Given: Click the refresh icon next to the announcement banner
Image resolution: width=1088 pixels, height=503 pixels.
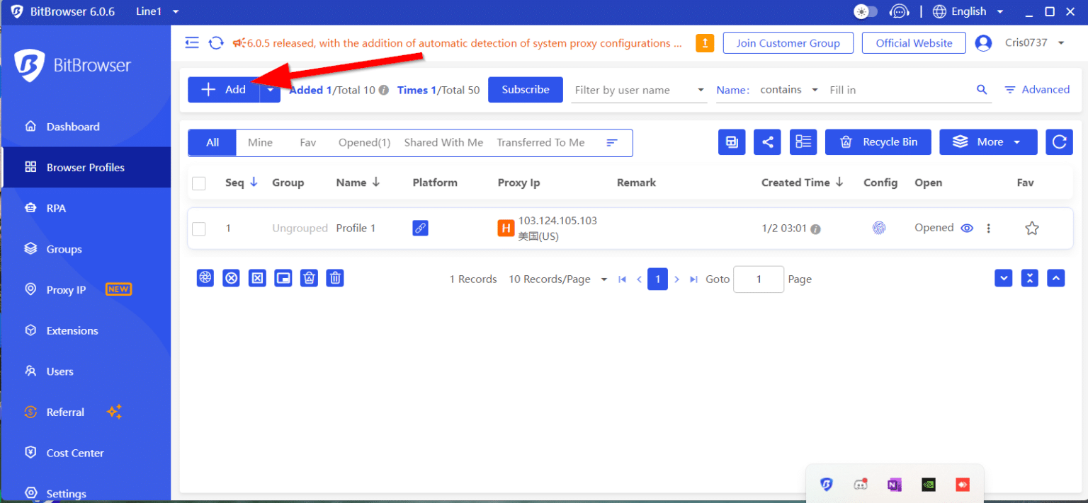Looking at the screenshot, I should pyautogui.click(x=216, y=42).
